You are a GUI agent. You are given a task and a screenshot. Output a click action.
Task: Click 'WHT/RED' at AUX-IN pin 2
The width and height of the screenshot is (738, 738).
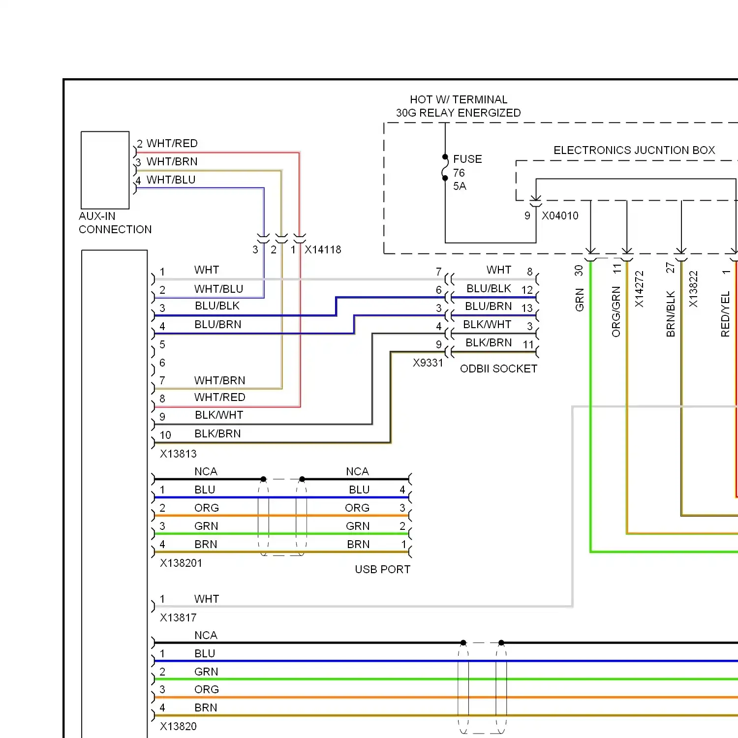pos(172,143)
